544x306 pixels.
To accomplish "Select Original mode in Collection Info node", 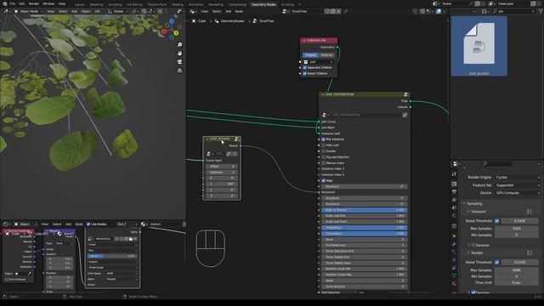I will (x=310, y=54).
